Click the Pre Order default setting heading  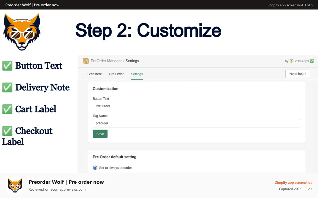point(114,157)
